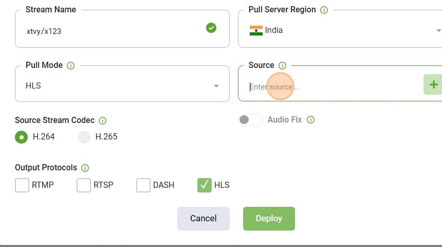The image size is (442, 247).
Task: Check the DASH output protocol
Action: tap(143, 185)
